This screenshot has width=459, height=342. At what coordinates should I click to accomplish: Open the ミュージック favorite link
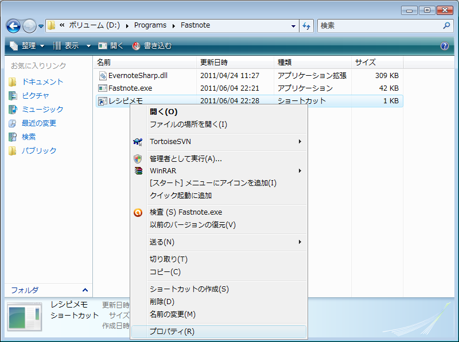[42, 110]
